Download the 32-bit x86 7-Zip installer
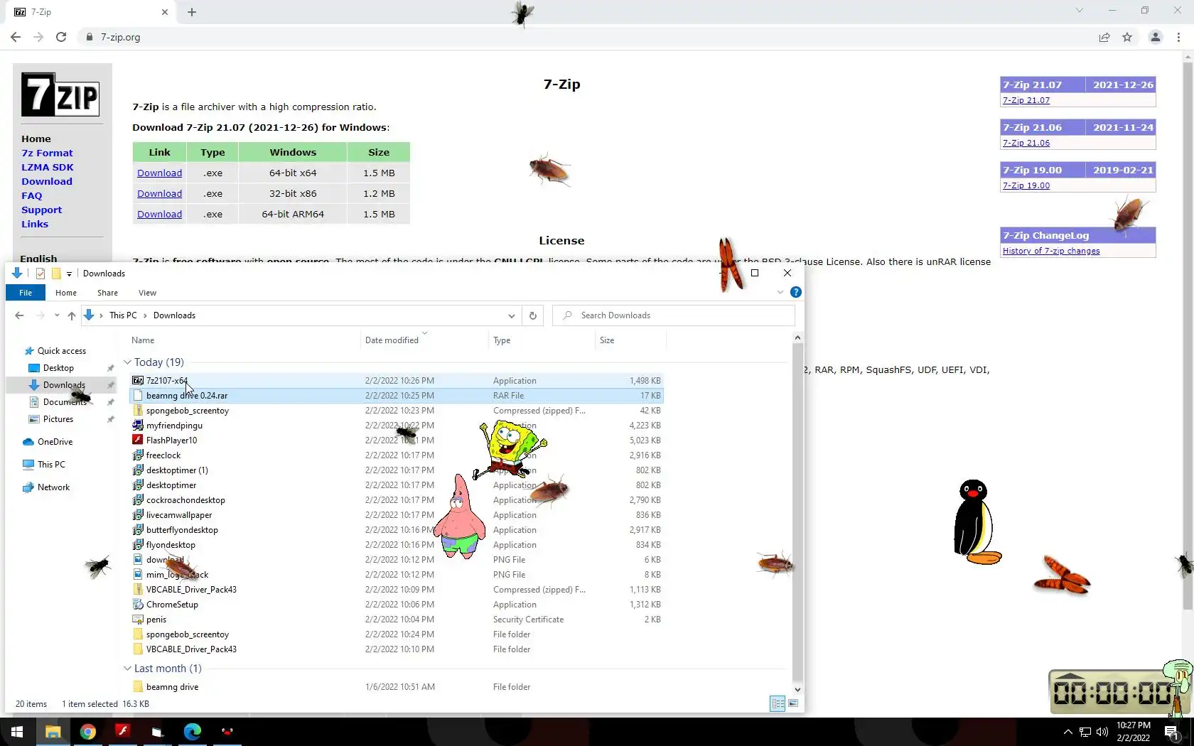 point(159,194)
